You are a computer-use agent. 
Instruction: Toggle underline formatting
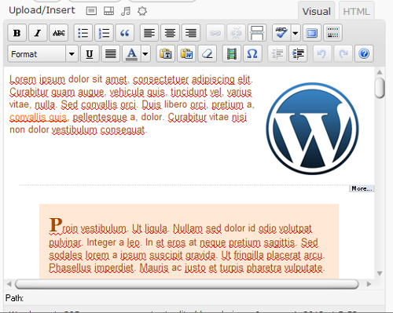click(x=90, y=54)
